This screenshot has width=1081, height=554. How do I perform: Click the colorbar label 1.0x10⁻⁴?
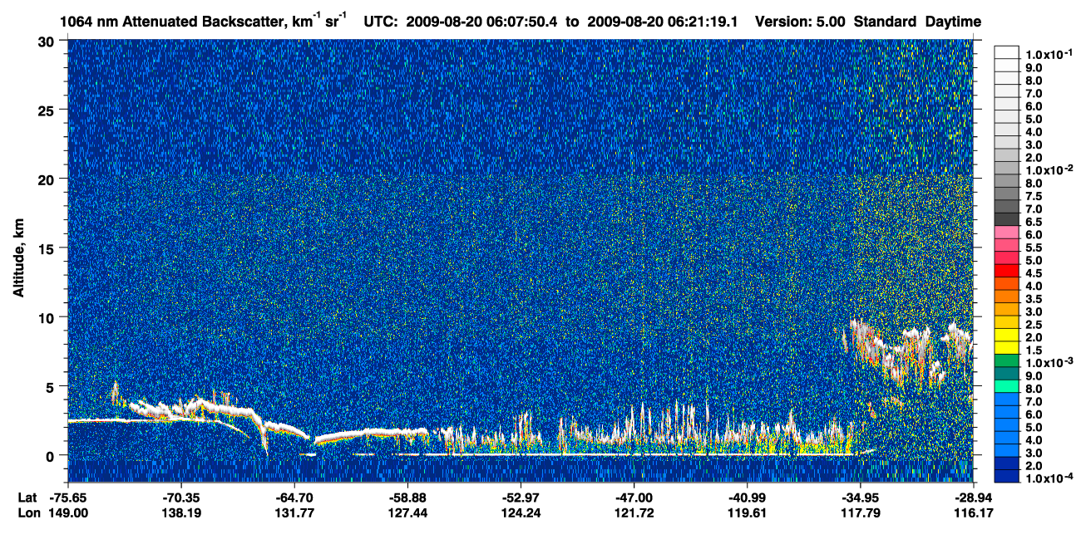pos(1049,478)
